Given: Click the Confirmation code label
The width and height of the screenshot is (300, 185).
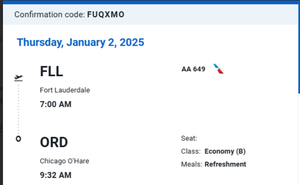Looking at the screenshot, I should tap(49, 14).
